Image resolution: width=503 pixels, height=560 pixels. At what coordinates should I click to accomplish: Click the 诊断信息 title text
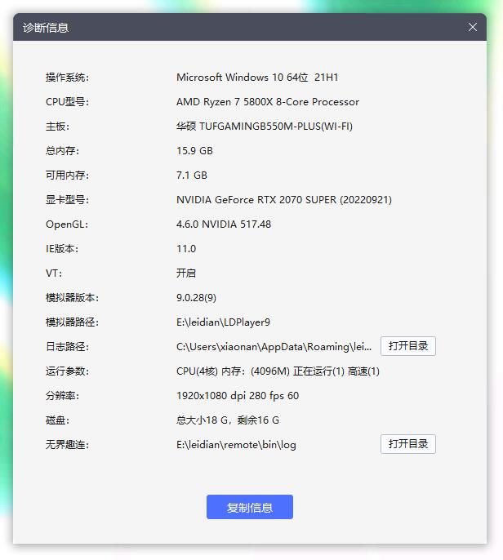pyautogui.click(x=46, y=28)
